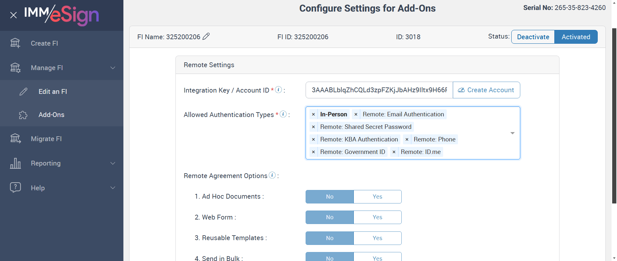
Task: Open the Add-Ons sidebar item
Action: coord(51,115)
